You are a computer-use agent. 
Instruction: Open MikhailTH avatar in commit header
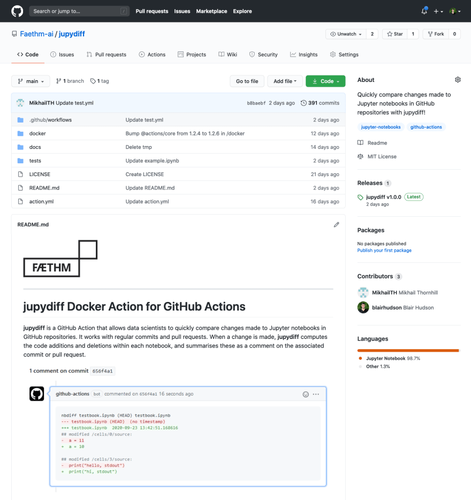pyautogui.click(x=20, y=103)
